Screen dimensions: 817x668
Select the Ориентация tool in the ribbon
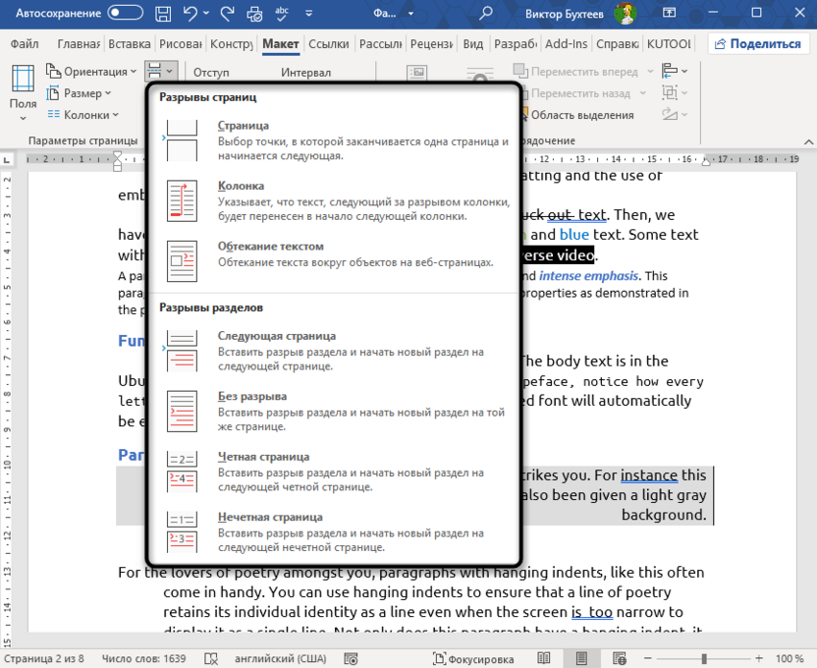(x=91, y=71)
